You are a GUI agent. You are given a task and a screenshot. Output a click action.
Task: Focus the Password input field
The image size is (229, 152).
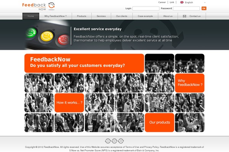186,8
